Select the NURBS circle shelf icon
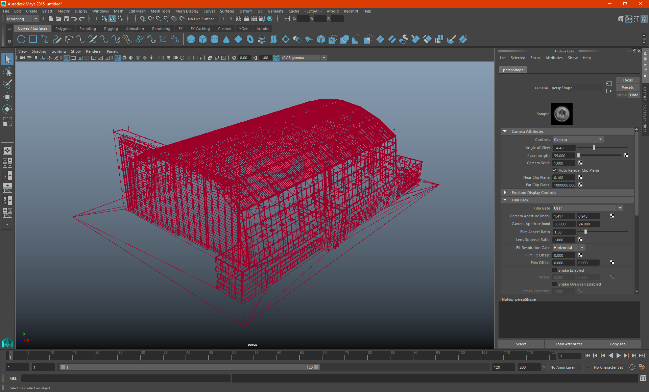Screen dimensions: 649x392 click(x=21, y=40)
